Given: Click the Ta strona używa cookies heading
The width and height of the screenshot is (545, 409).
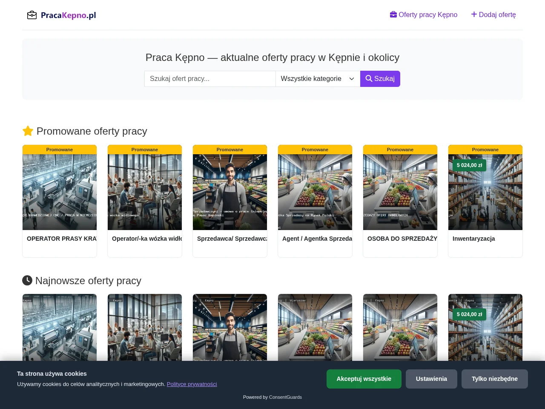Looking at the screenshot, I should 52,374.
